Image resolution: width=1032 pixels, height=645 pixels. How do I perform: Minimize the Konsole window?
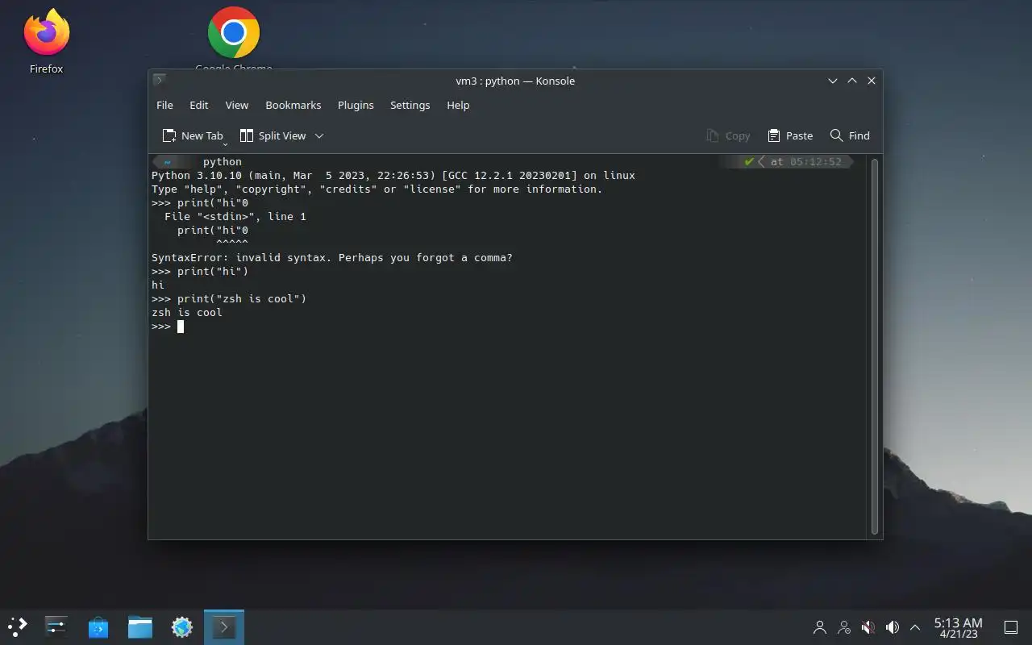(833, 81)
